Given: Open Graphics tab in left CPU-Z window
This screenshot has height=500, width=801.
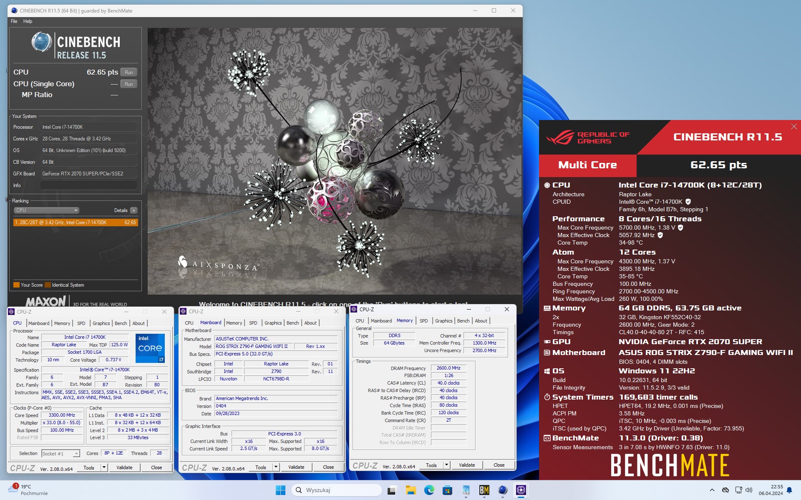Looking at the screenshot, I should [x=101, y=323].
